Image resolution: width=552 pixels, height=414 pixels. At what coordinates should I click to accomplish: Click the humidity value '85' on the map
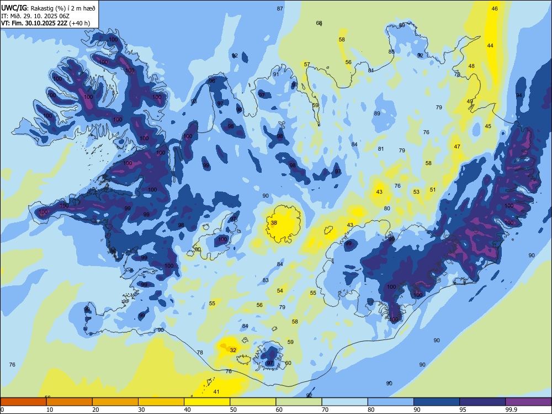click(x=391, y=51)
